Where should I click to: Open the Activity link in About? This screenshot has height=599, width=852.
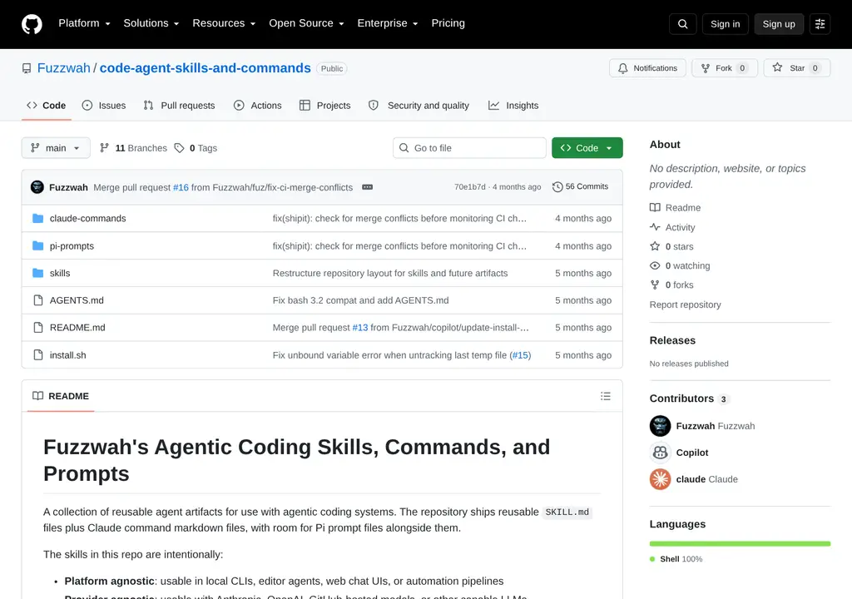[672, 227]
